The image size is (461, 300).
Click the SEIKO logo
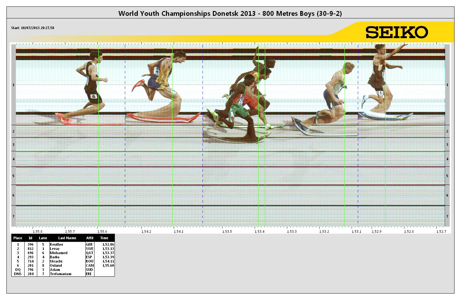(397, 32)
